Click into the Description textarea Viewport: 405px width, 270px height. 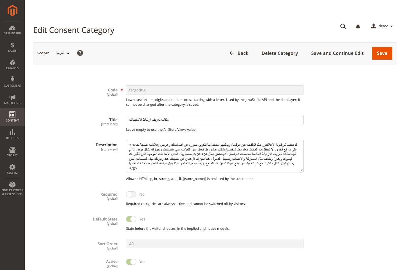coord(215,156)
